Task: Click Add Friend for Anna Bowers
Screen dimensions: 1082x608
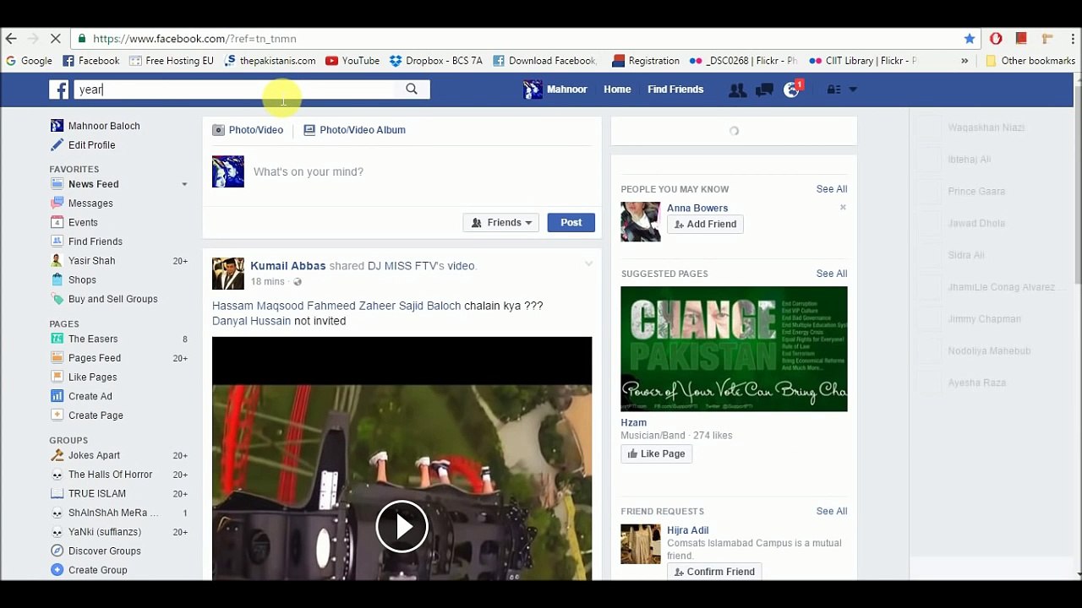Action: click(705, 225)
